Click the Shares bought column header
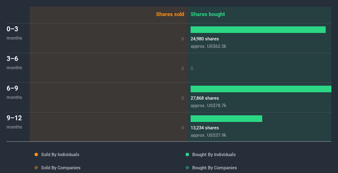 click(x=208, y=14)
